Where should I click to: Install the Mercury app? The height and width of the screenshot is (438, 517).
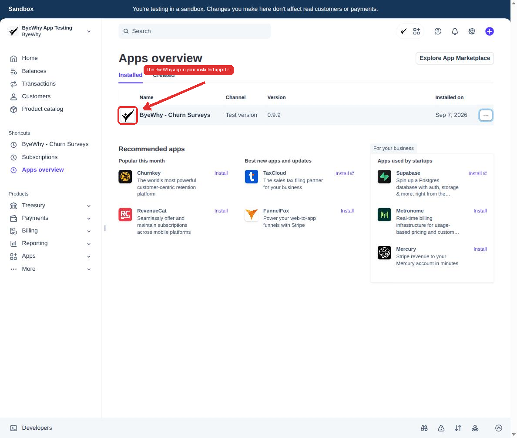click(480, 249)
